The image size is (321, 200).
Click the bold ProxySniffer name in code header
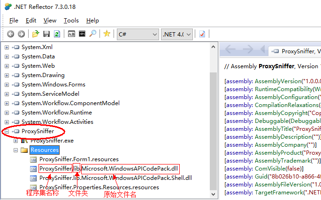(276, 66)
